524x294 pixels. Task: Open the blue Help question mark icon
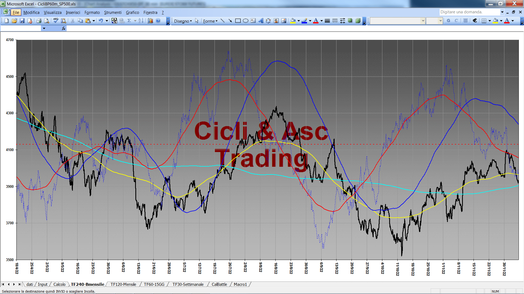point(158,21)
